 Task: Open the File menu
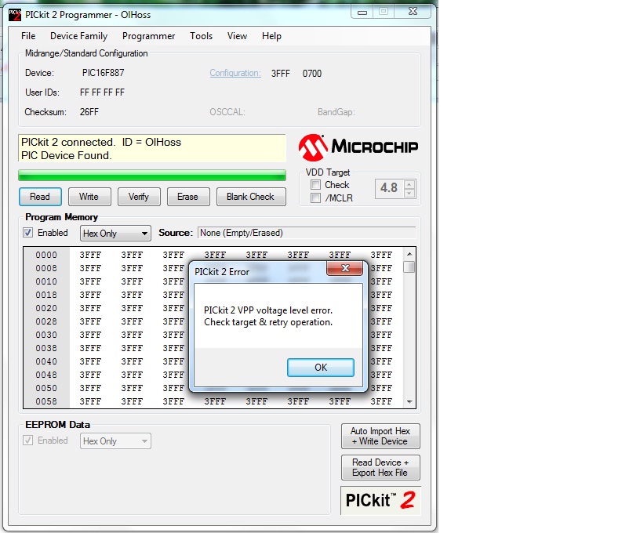pos(28,36)
